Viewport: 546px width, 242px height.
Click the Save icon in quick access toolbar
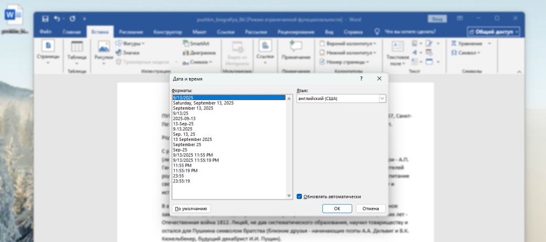pos(45,19)
